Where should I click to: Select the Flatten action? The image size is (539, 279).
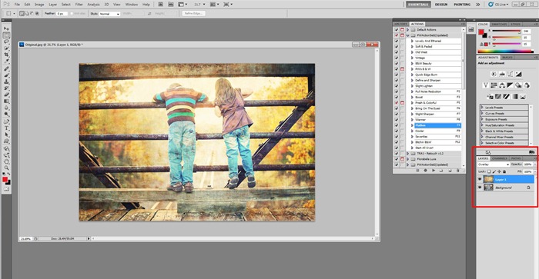coord(437,125)
